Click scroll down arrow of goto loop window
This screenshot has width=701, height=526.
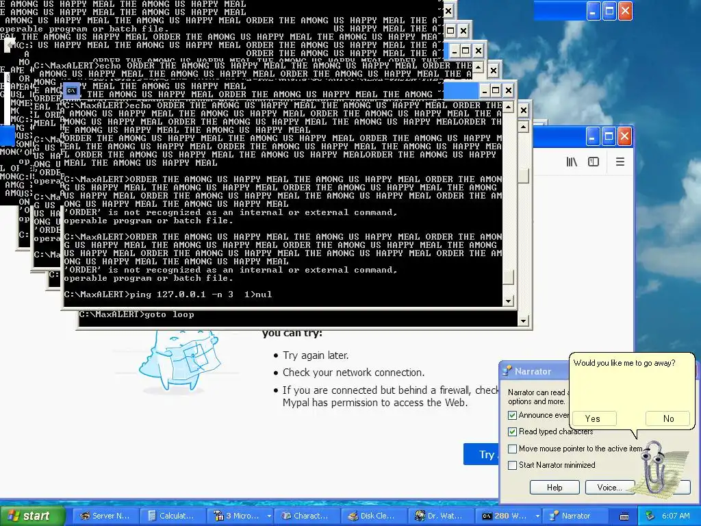point(524,321)
